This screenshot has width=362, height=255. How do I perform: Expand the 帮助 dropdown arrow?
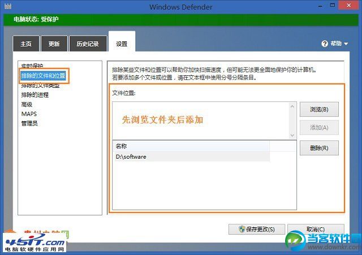tap(346, 44)
